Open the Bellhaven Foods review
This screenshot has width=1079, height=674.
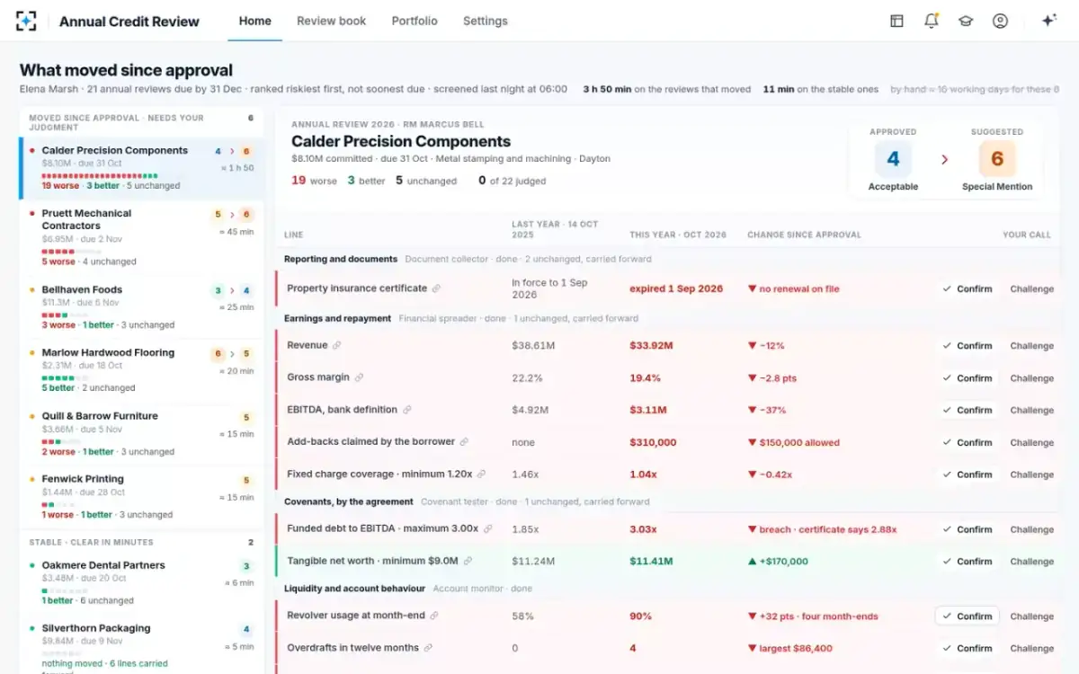point(142,307)
